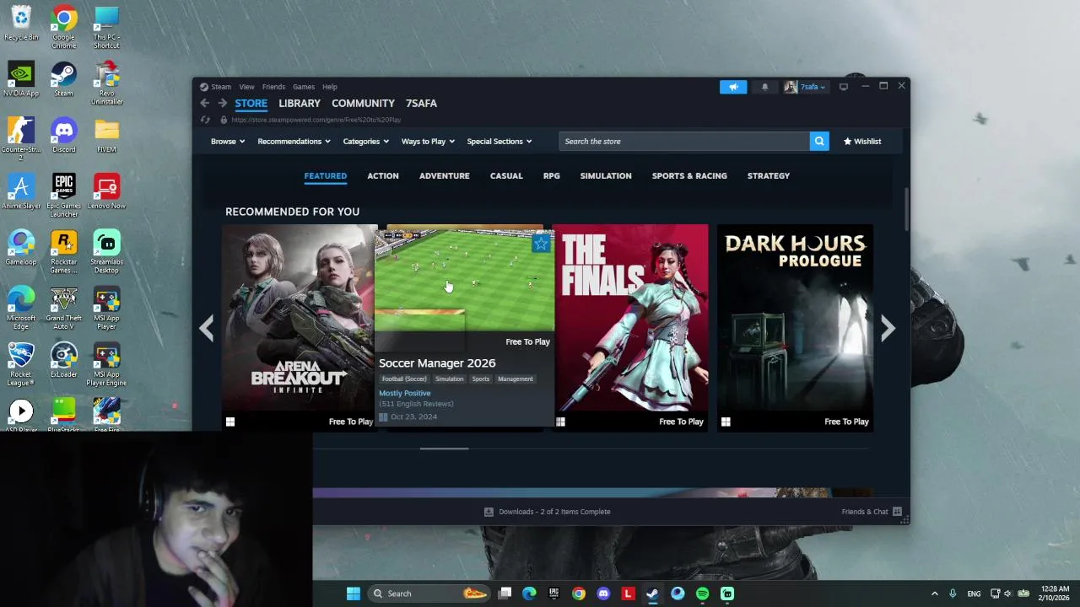
Task: Select the ACTION genre tab
Action: pyautogui.click(x=383, y=176)
